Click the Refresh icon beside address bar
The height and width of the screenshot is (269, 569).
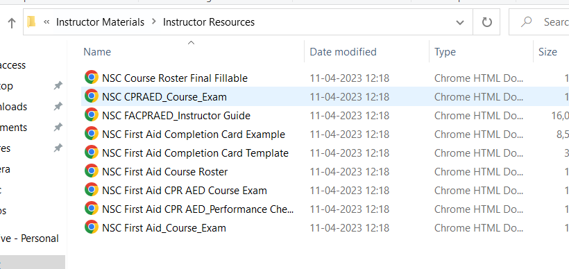486,22
